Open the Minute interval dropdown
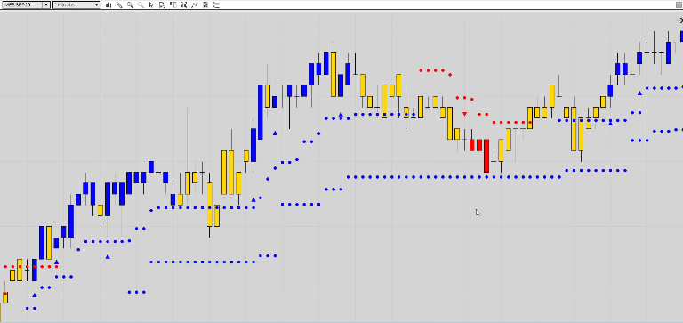 (76, 4)
